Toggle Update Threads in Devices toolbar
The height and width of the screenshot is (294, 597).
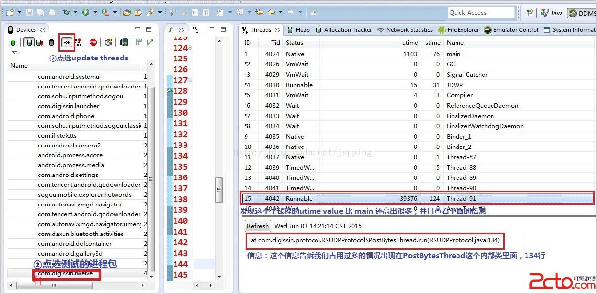click(67, 42)
